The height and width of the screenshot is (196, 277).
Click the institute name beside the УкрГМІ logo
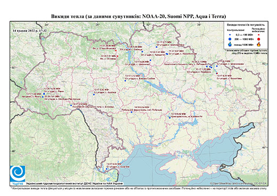click(x=74, y=184)
